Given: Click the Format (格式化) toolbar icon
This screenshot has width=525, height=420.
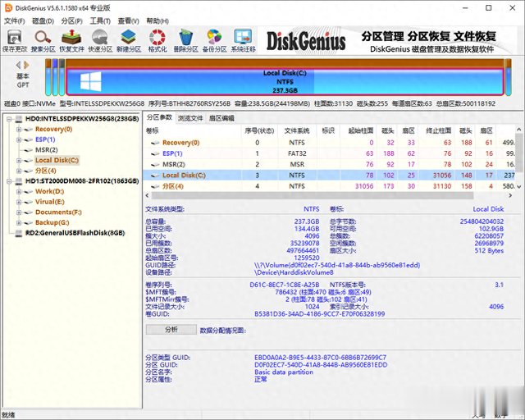Looking at the screenshot, I should [x=157, y=40].
